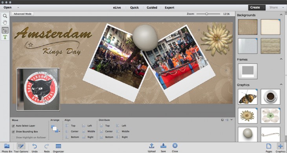
Task: Click the Undo arrow
Action: [x=35, y=148]
